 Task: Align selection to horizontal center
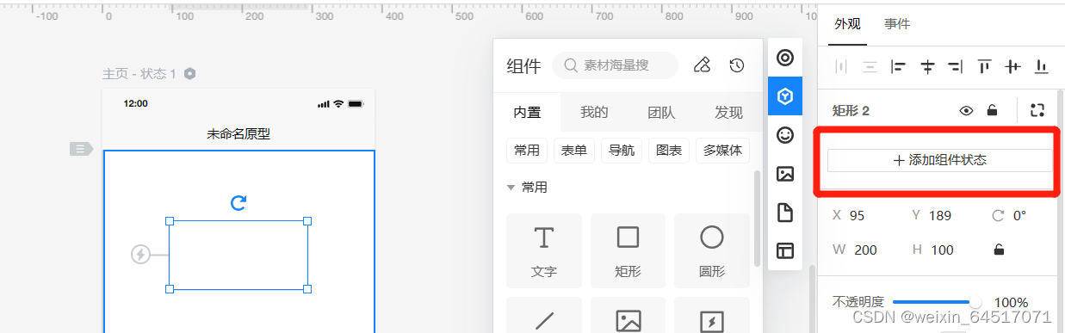[x=927, y=66]
